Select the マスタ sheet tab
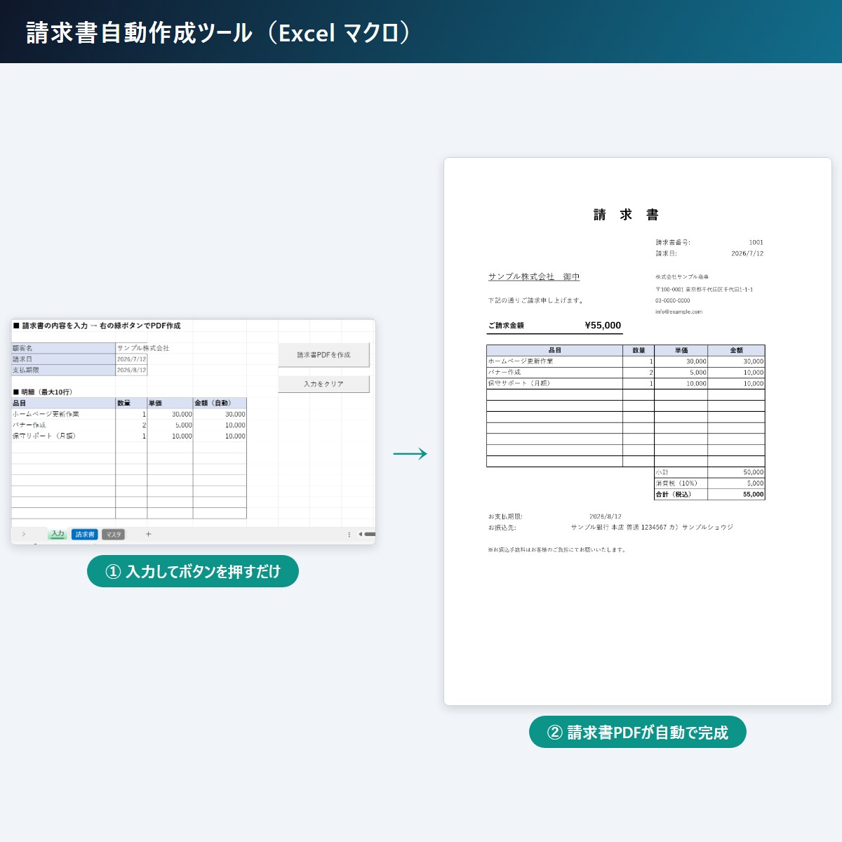 pyautogui.click(x=114, y=535)
